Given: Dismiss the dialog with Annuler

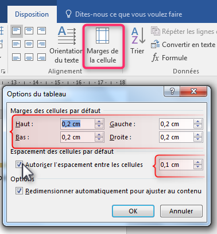Looking at the screenshot, I should coord(181,211).
